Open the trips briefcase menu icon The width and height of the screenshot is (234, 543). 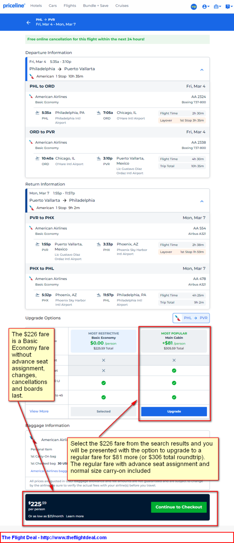click(x=217, y=7)
